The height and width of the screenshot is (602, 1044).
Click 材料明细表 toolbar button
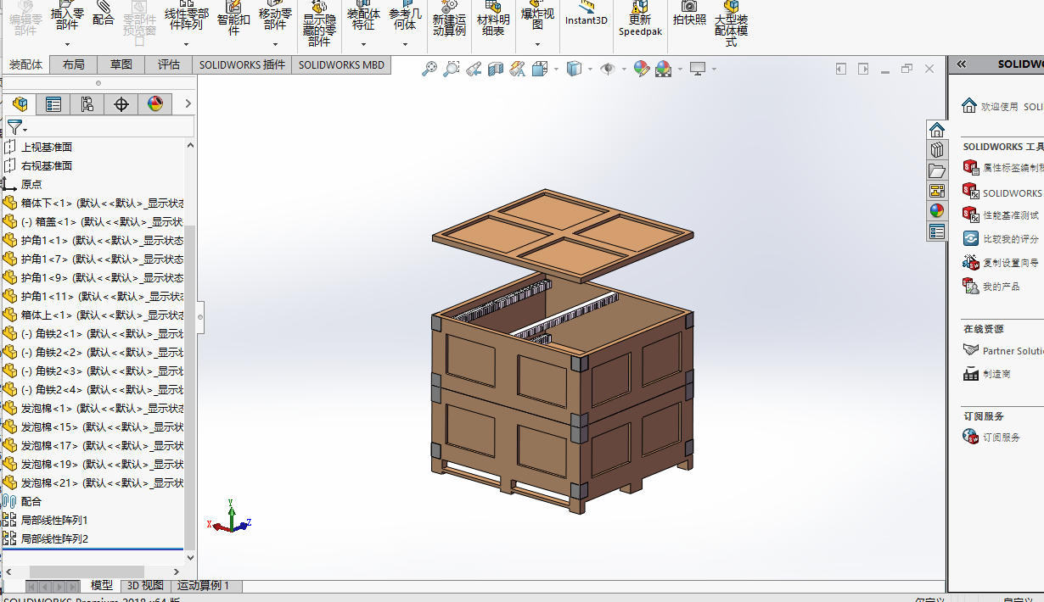[x=493, y=17]
